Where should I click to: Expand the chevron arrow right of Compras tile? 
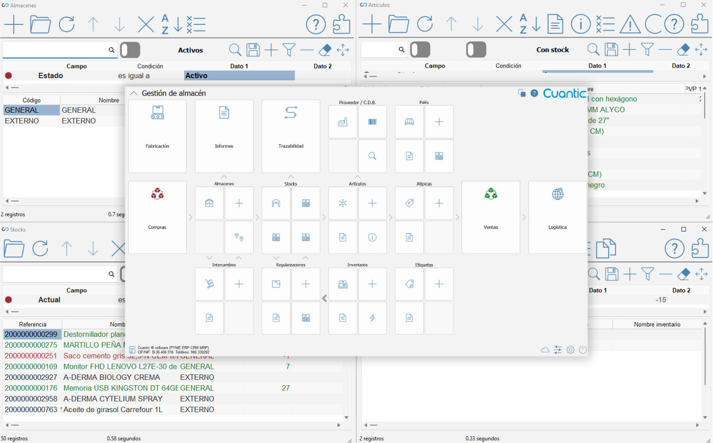tap(191, 217)
